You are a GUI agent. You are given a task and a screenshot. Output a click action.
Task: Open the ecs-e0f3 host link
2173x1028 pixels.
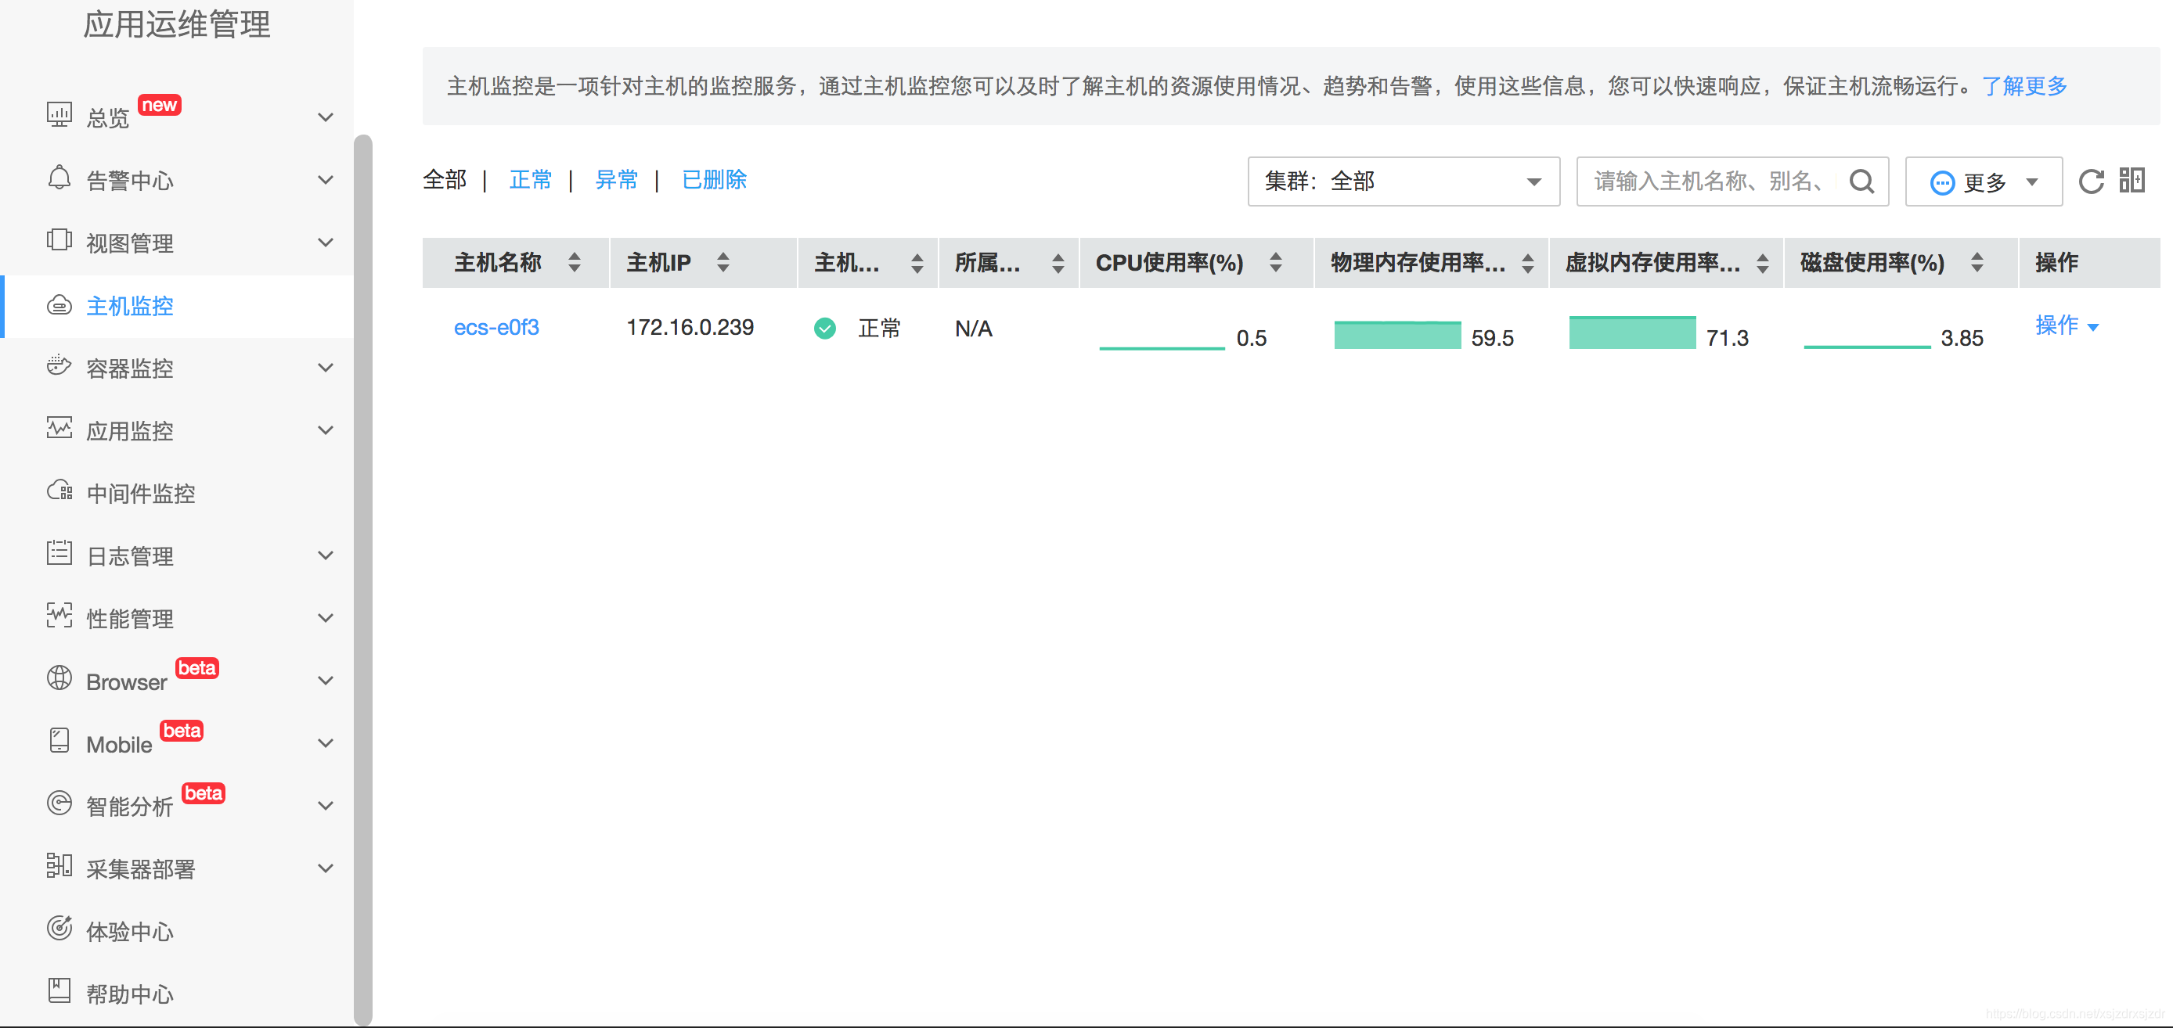pyautogui.click(x=496, y=327)
